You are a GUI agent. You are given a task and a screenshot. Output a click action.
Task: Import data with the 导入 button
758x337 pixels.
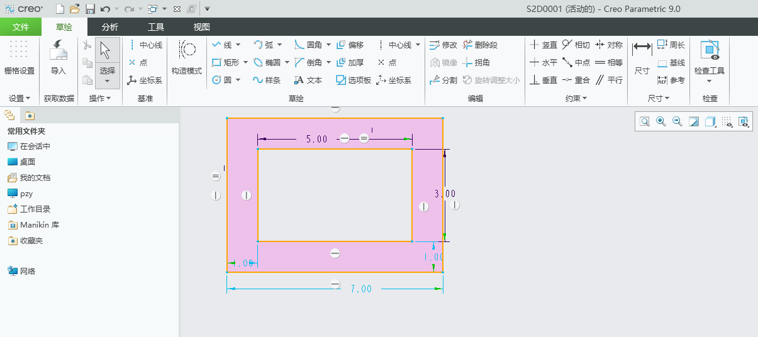pyautogui.click(x=59, y=58)
